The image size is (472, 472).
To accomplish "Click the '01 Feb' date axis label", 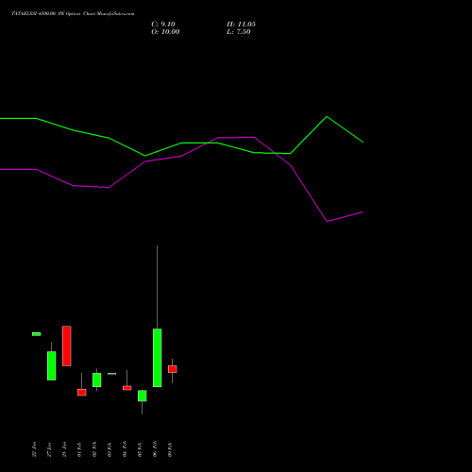I will click(x=79, y=449).
